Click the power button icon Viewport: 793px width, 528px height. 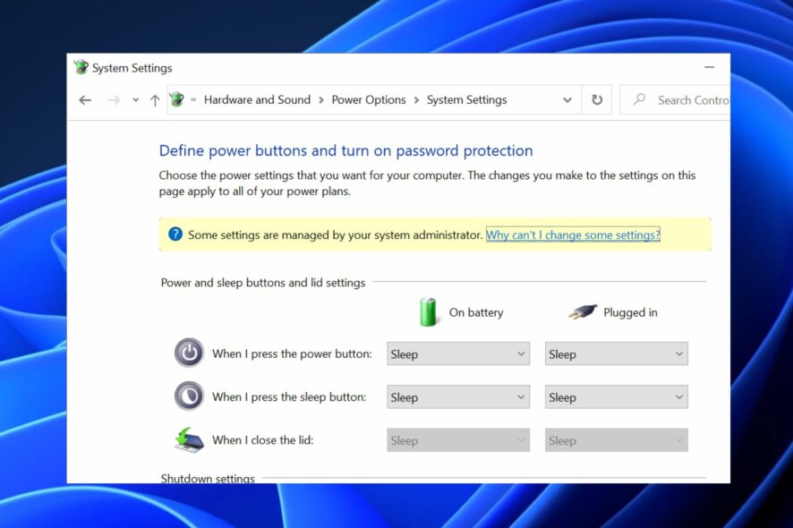pyautogui.click(x=189, y=353)
